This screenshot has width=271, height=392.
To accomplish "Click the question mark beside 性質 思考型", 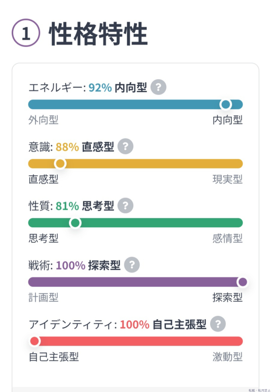I will click(125, 205).
